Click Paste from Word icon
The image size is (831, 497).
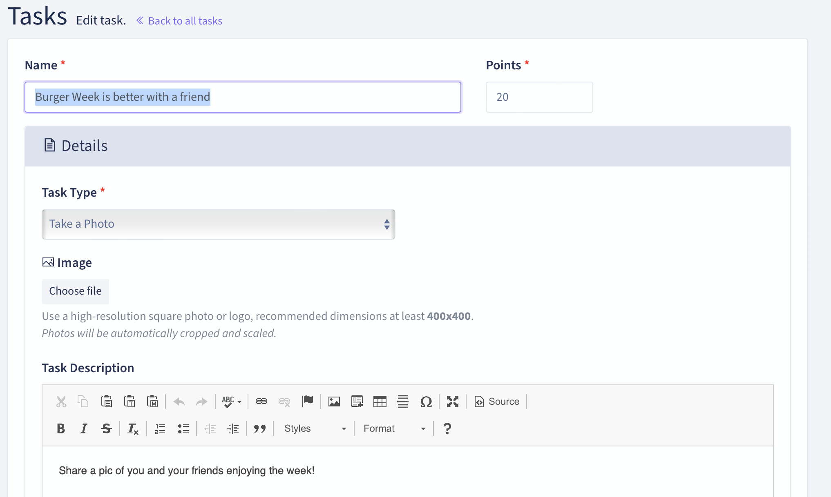pos(152,402)
